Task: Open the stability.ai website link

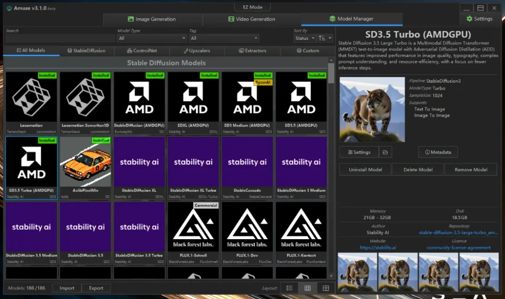Action: pyautogui.click(x=378, y=248)
